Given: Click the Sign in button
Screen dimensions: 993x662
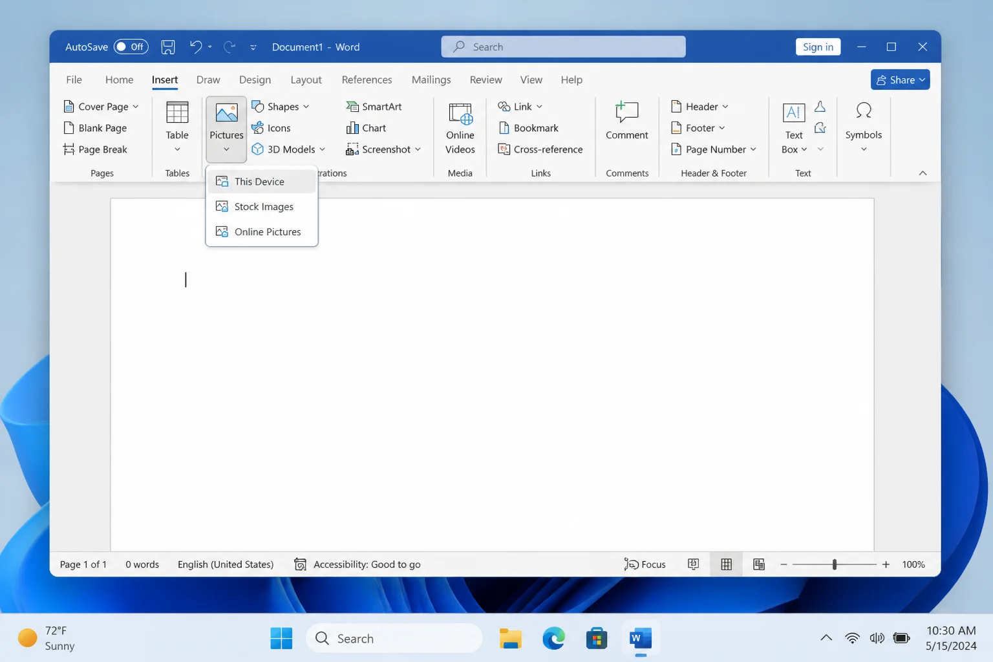Looking at the screenshot, I should click(x=818, y=47).
